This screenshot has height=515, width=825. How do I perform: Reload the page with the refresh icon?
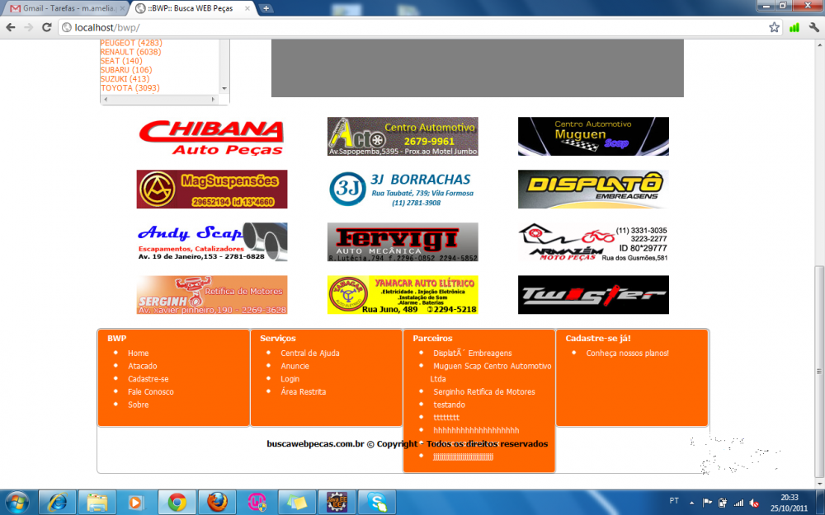click(x=47, y=27)
